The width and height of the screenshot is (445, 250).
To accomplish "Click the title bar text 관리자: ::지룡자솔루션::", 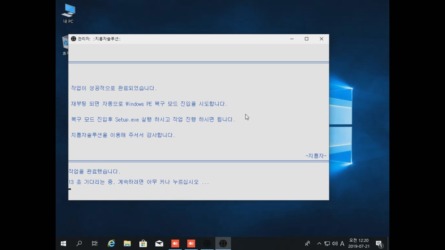I will coord(99,39).
